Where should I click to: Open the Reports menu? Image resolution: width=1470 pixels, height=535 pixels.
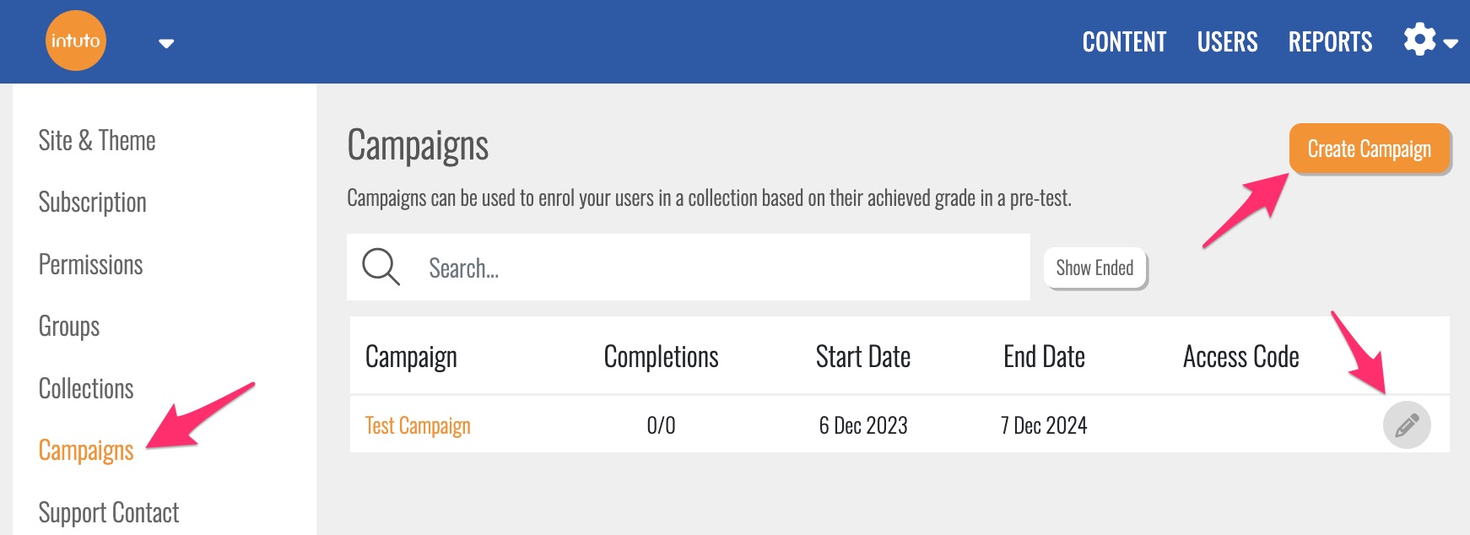click(x=1330, y=41)
